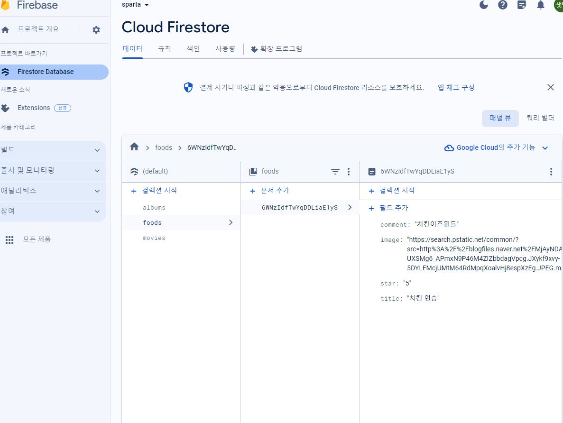The height and width of the screenshot is (423, 563).
Task: Open the help question mark icon
Action: point(503,5)
